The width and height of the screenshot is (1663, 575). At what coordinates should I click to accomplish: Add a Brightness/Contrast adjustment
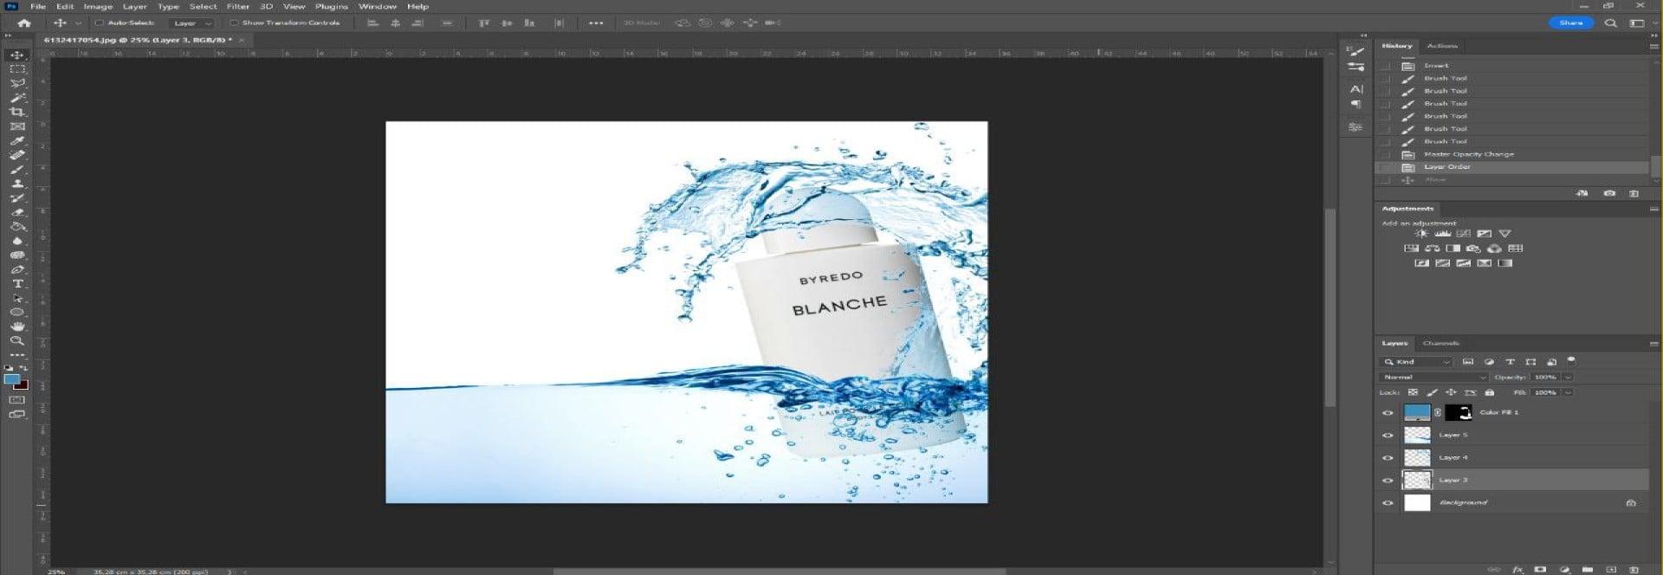click(1421, 234)
